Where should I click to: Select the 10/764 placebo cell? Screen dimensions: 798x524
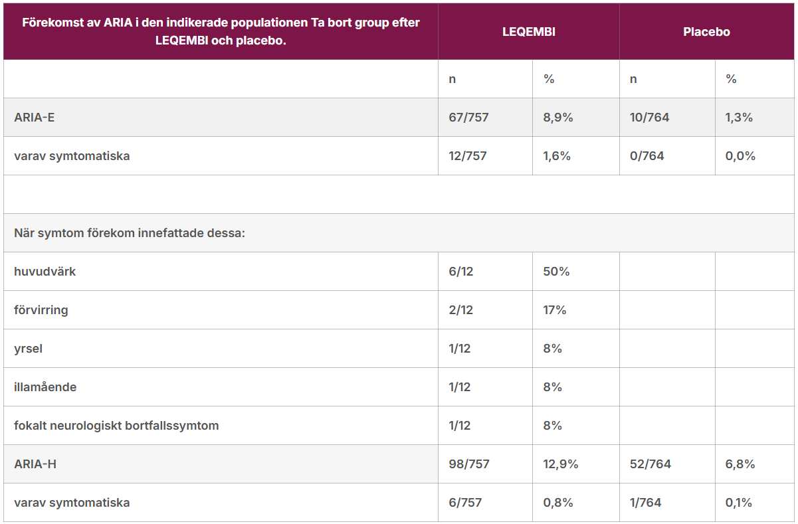point(649,118)
